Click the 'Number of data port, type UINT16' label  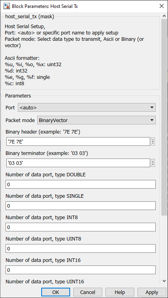[45, 281]
